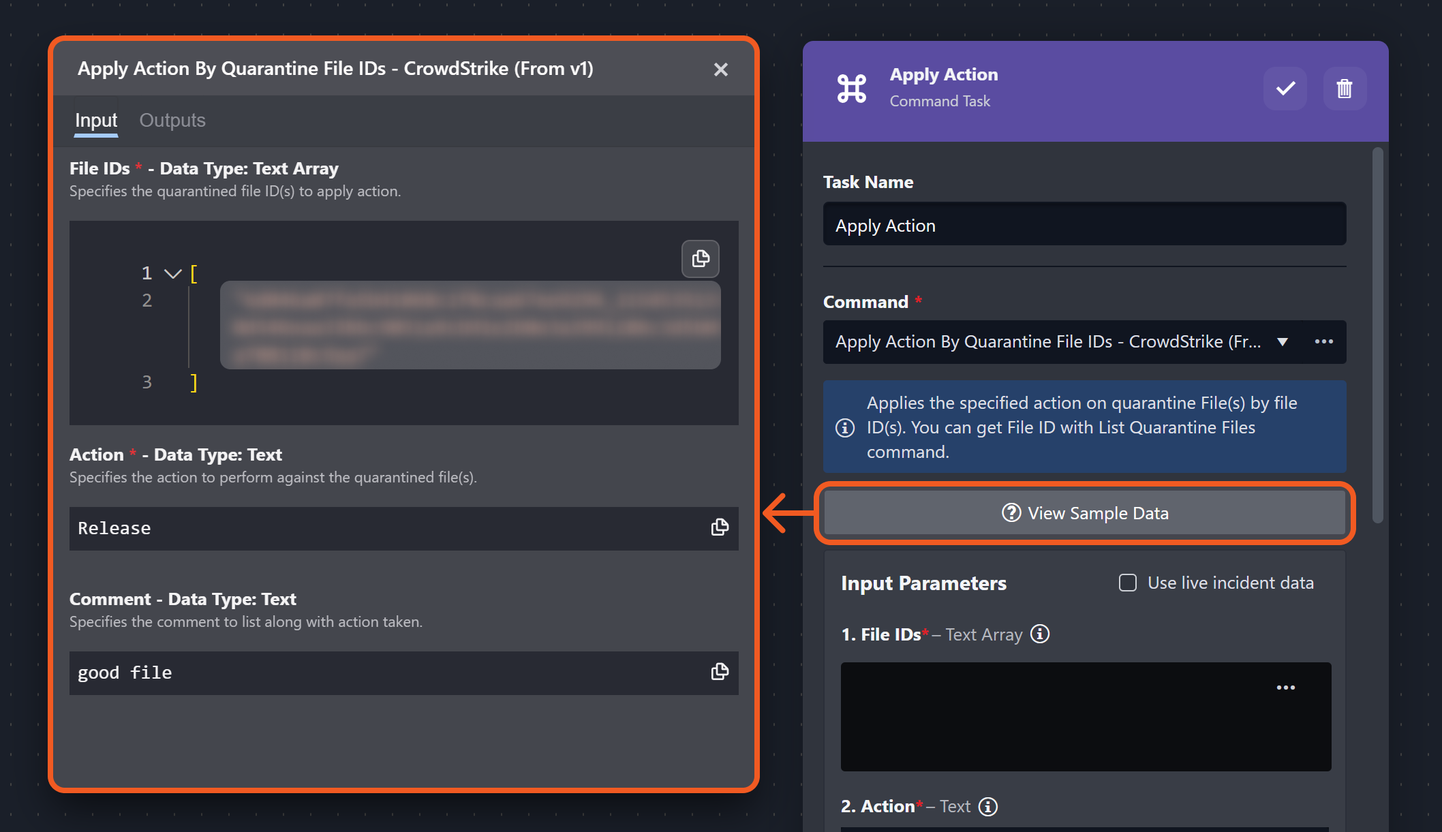Click View Sample Data button
1442x832 pixels.
pos(1085,513)
